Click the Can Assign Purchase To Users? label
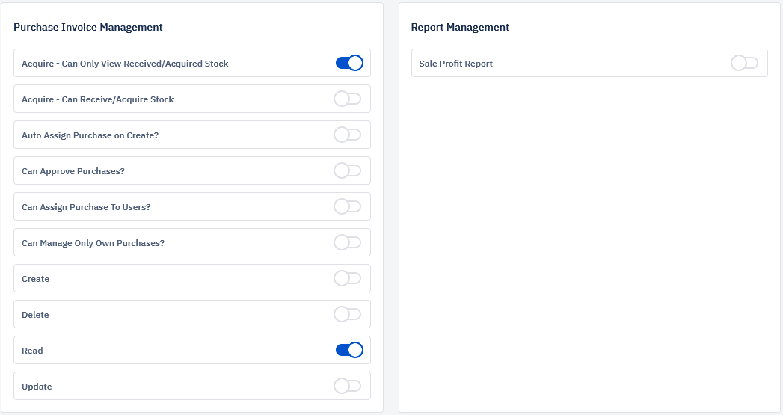The width and height of the screenshot is (783, 415). pyautogui.click(x=86, y=207)
